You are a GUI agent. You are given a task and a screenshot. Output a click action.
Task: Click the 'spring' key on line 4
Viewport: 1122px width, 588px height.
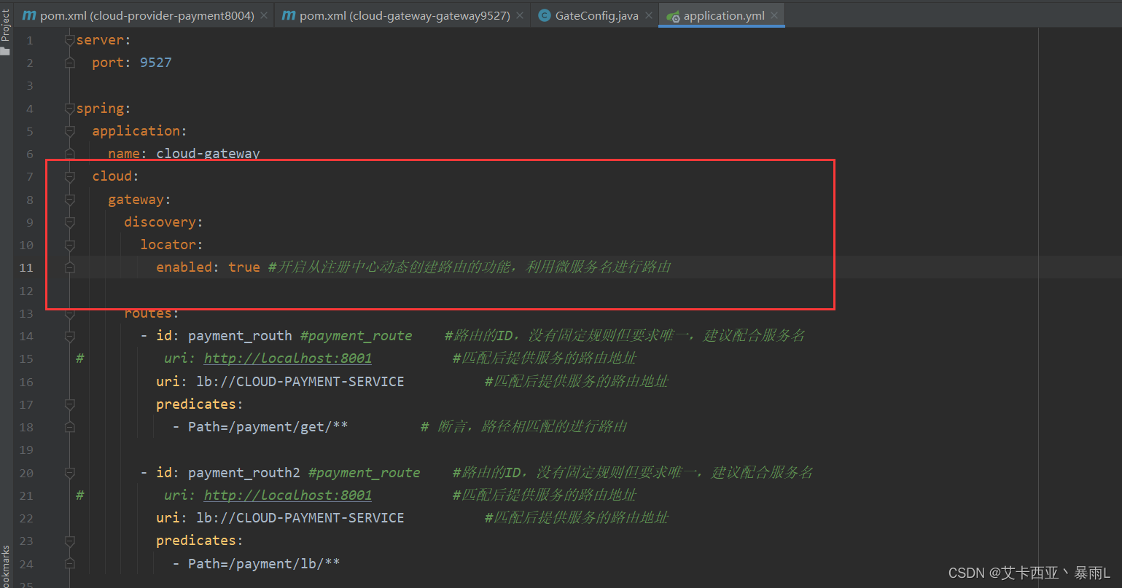(x=100, y=109)
